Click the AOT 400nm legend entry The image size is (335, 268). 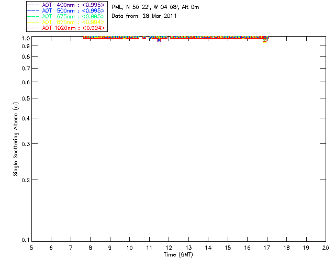pos(66,5)
